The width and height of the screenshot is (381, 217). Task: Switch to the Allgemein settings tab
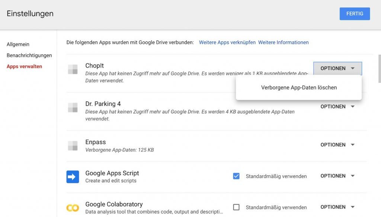click(18, 44)
